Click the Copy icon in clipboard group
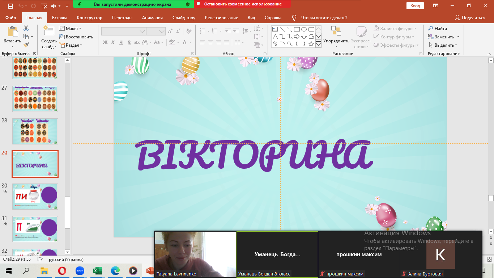Screen dimensions: 494x278 tap(26, 37)
